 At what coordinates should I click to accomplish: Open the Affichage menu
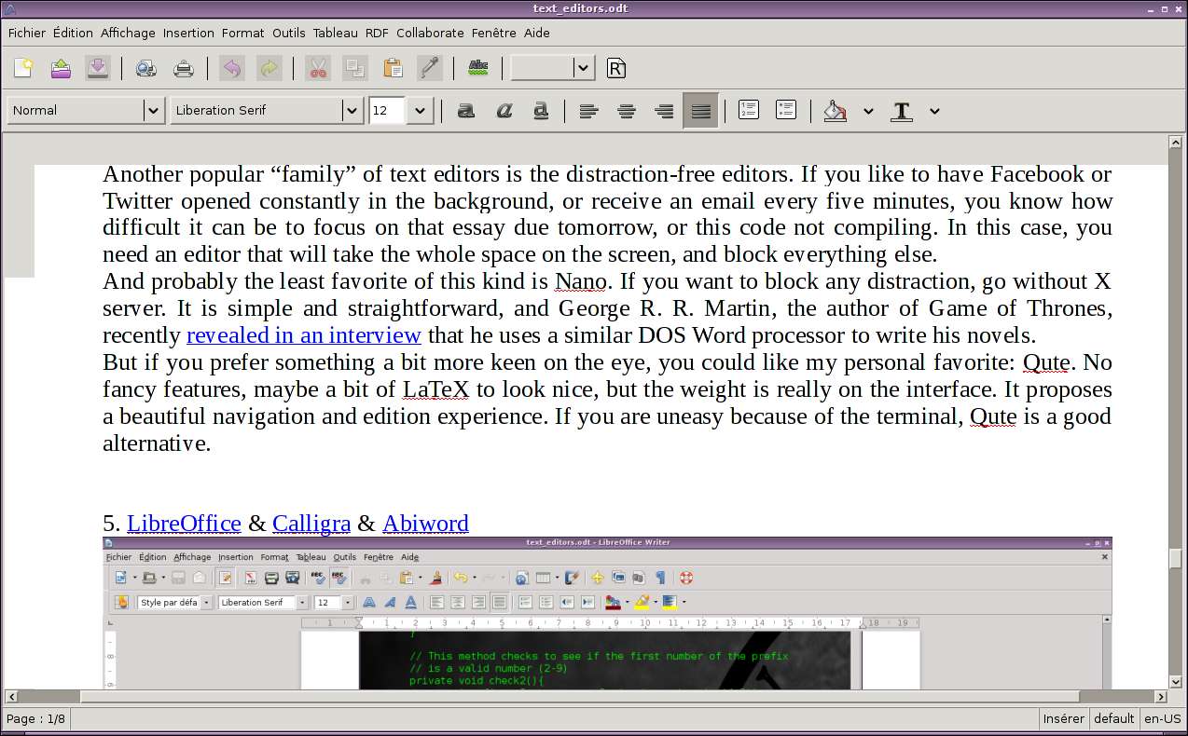(128, 33)
